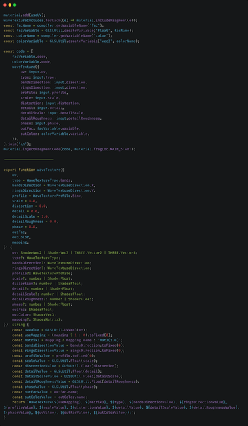248x426 pixels.
Task: Click the "detailScale: input.detailScale," line
Action: (53, 113)
